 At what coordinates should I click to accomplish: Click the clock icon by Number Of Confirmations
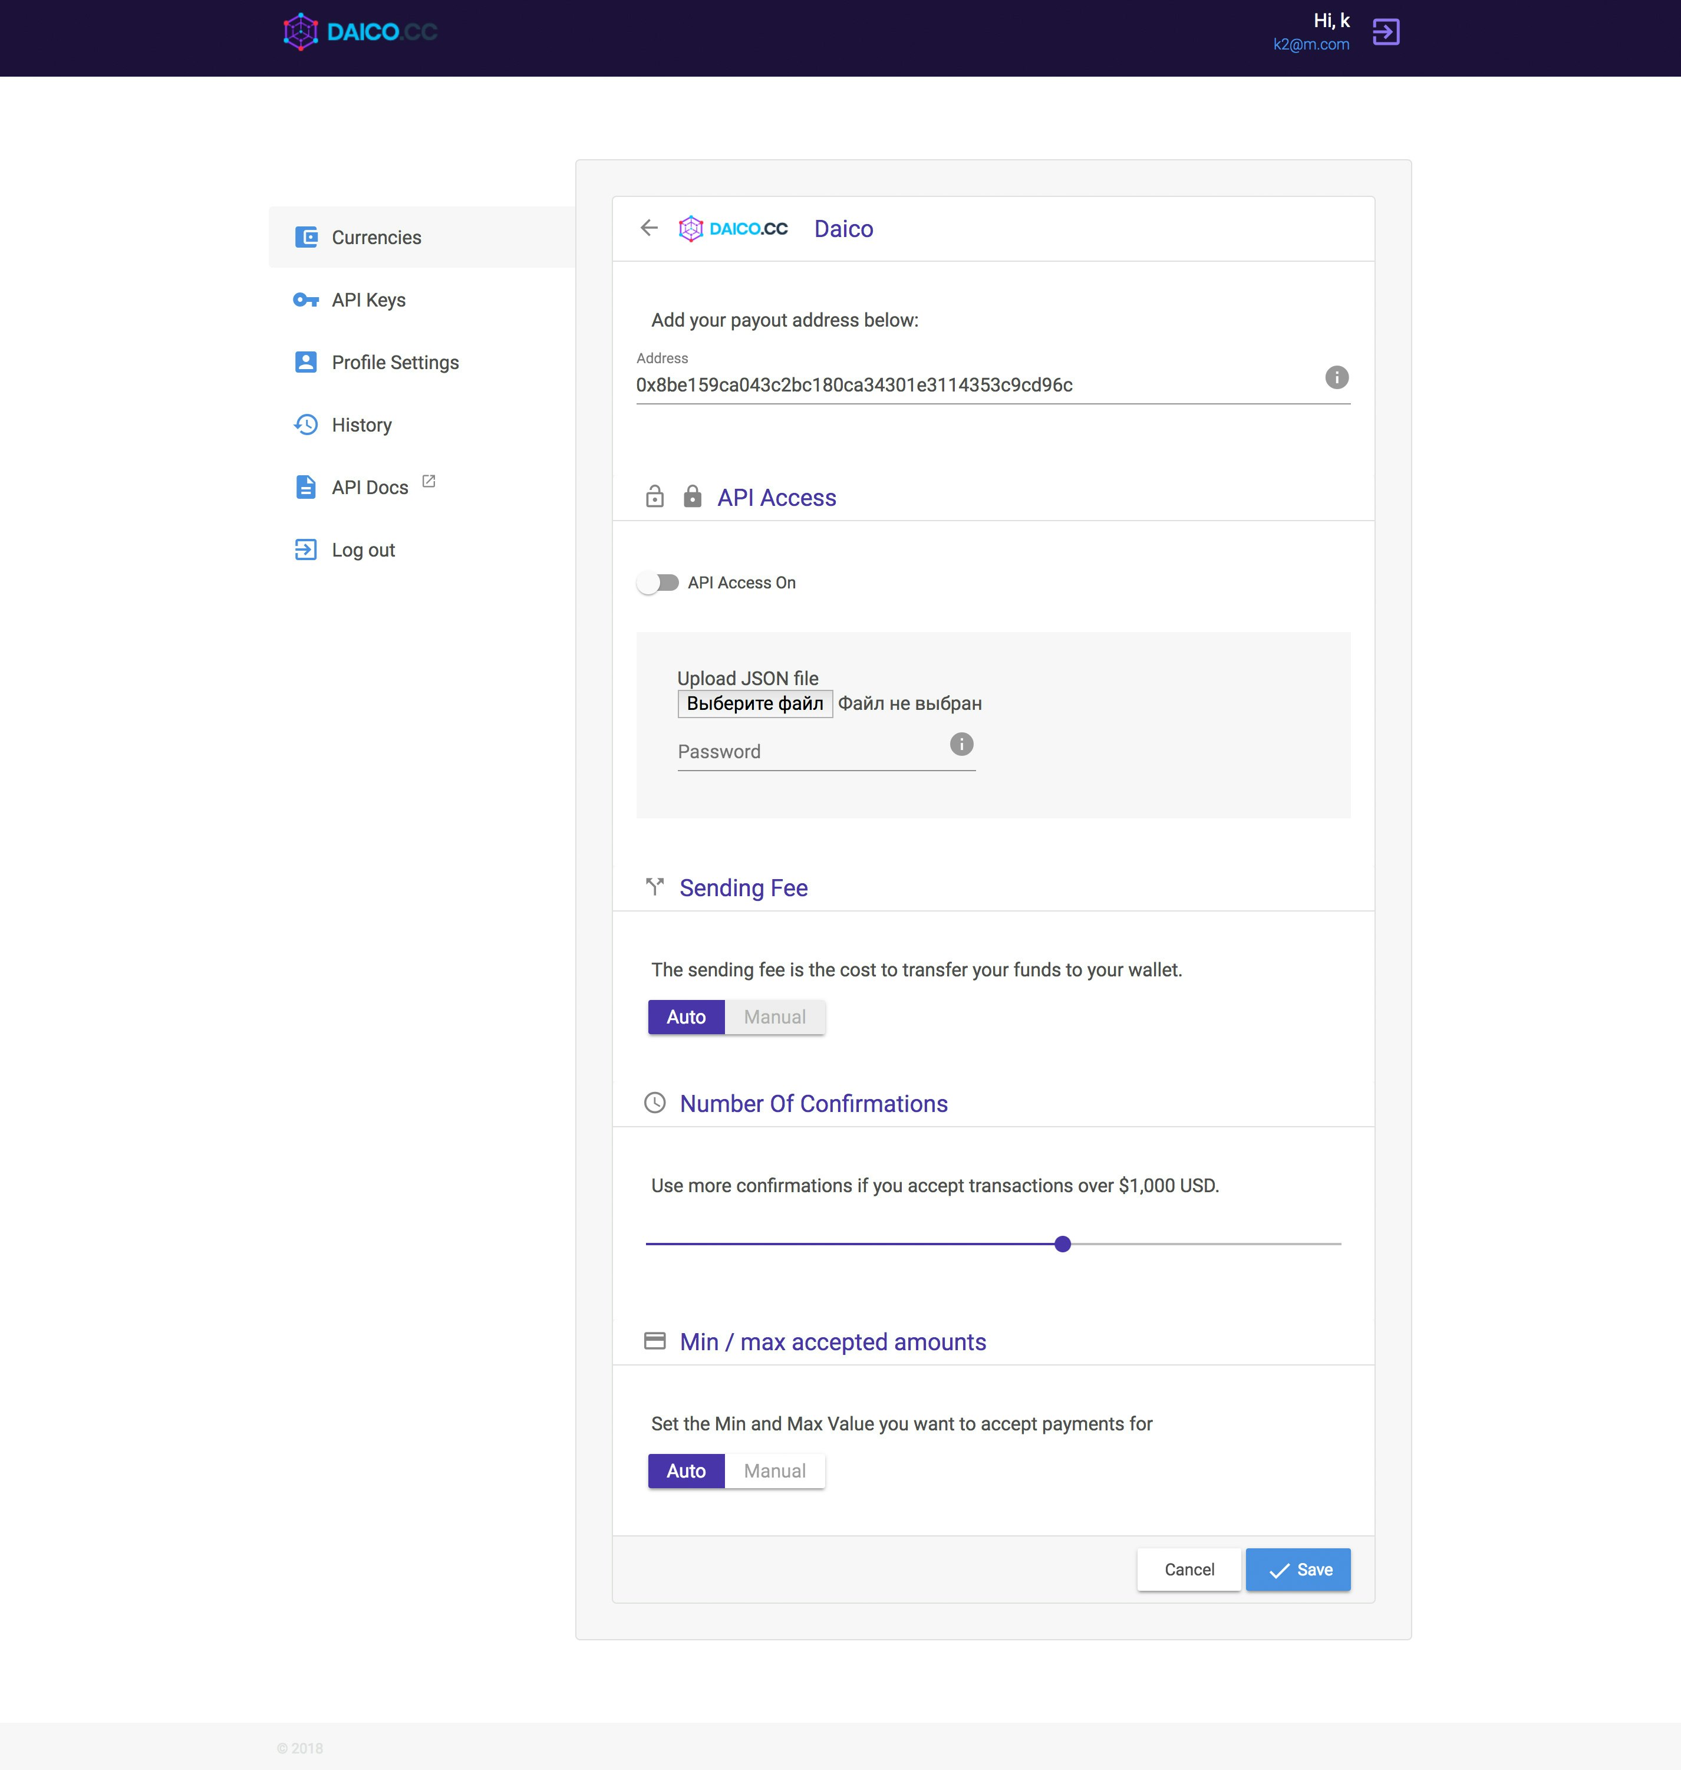(x=655, y=1103)
